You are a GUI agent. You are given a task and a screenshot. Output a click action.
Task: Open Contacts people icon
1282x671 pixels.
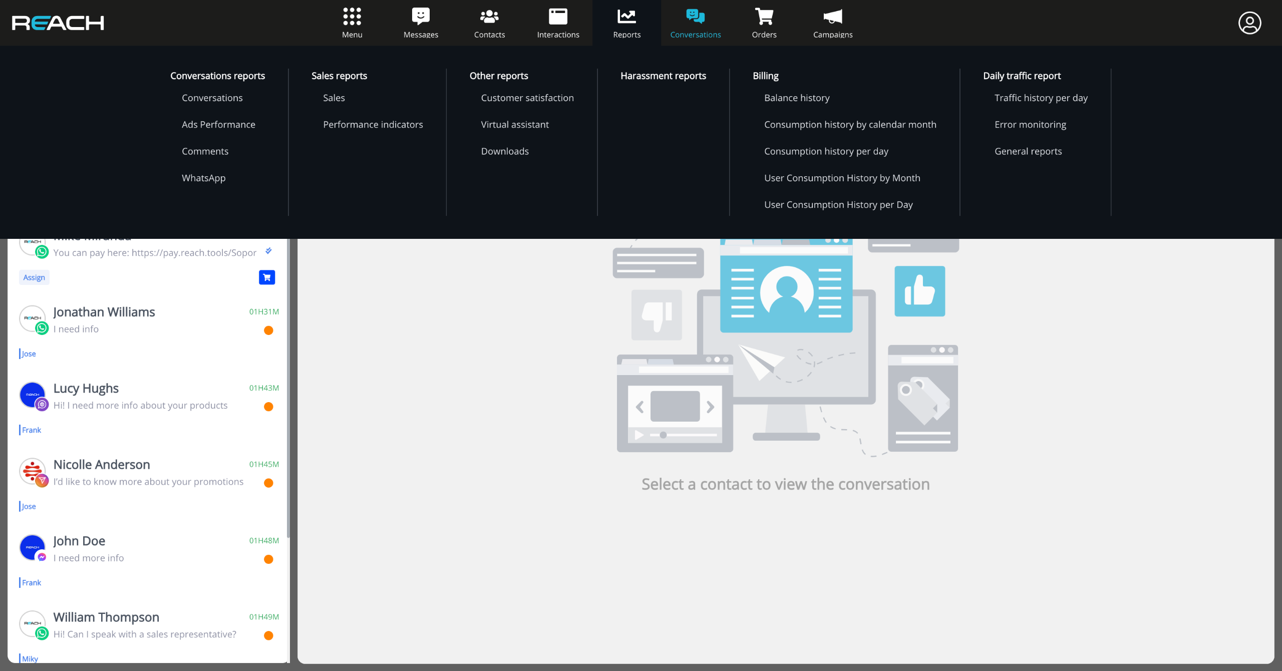[x=489, y=17]
